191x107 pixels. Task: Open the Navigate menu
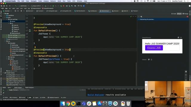click(x=33, y=1)
